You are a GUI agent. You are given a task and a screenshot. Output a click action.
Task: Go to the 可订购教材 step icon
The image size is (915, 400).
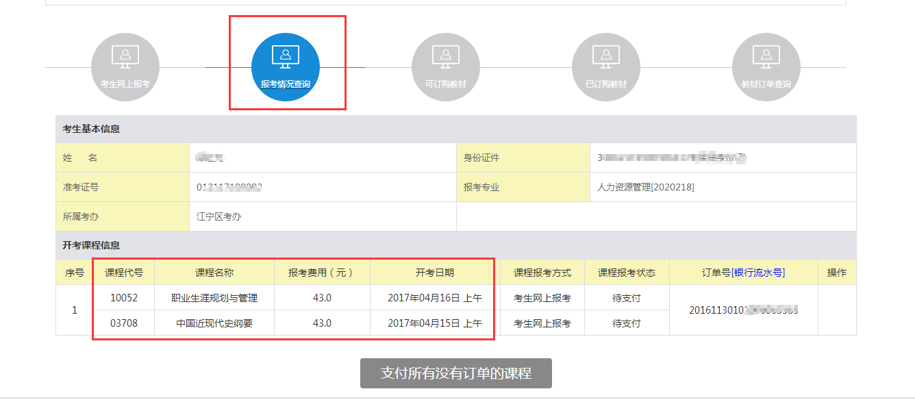click(446, 67)
